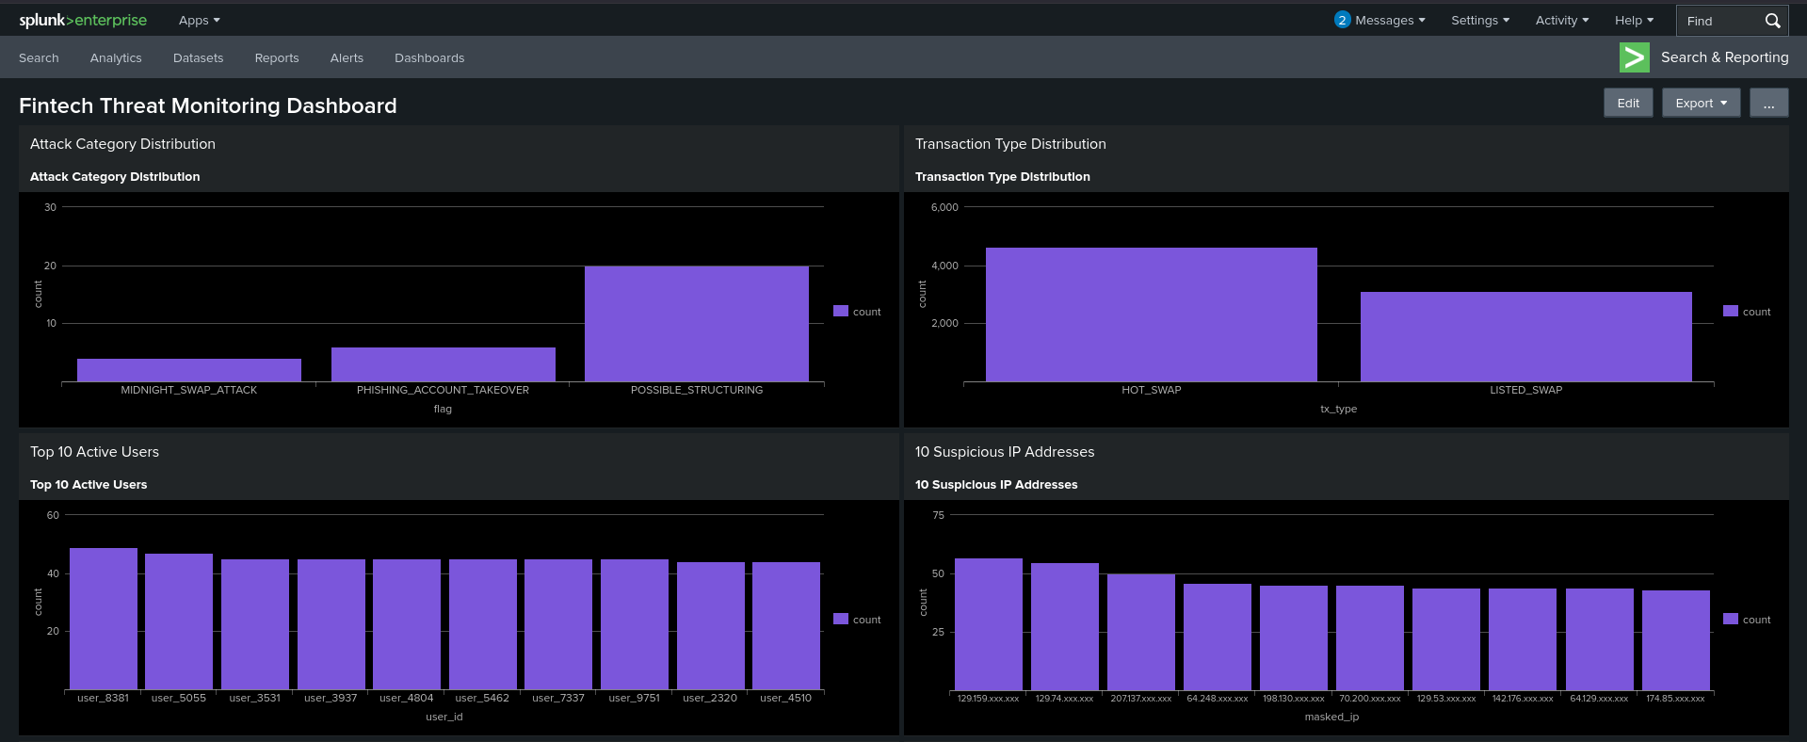Click the Attack Category count legend swatch

[x=841, y=311]
